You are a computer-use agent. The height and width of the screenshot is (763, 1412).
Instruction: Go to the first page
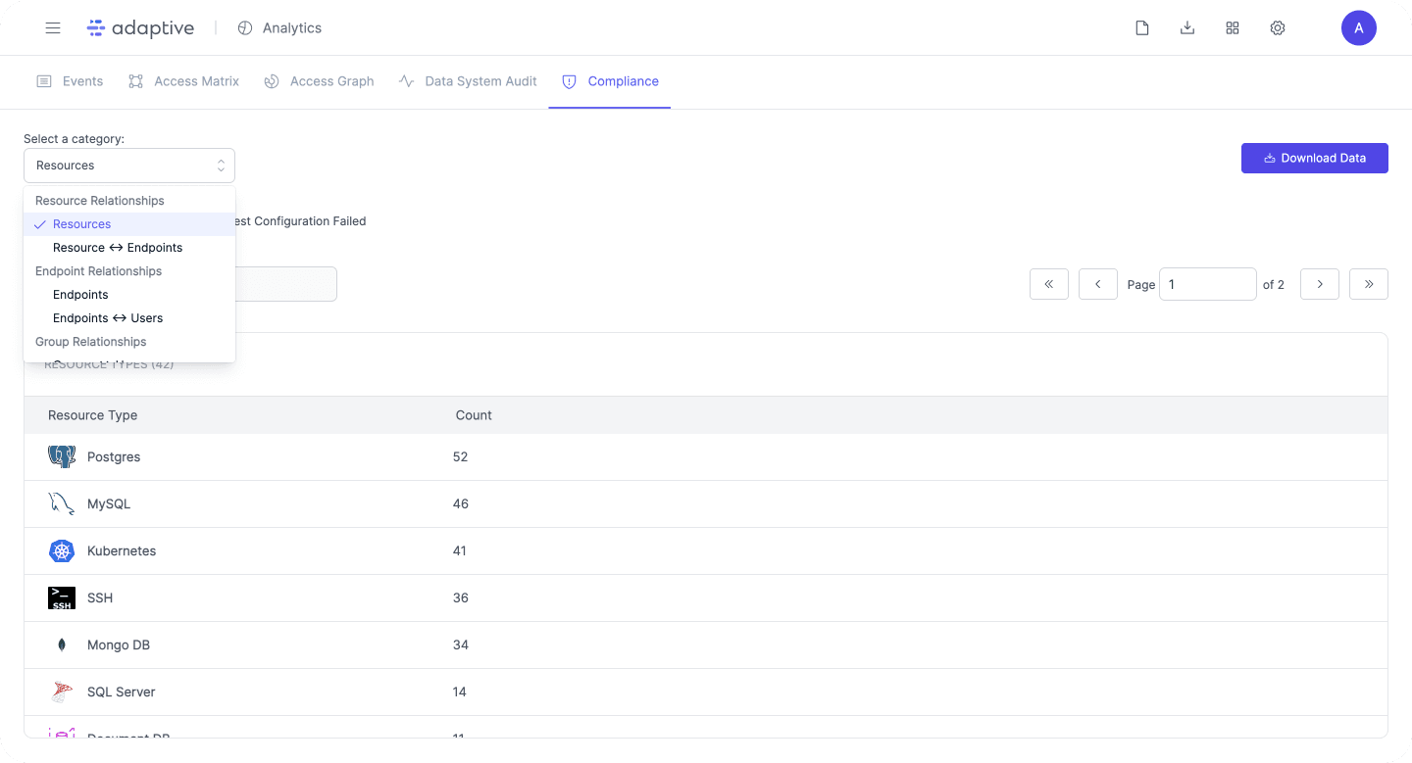[x=1049, y=284]
